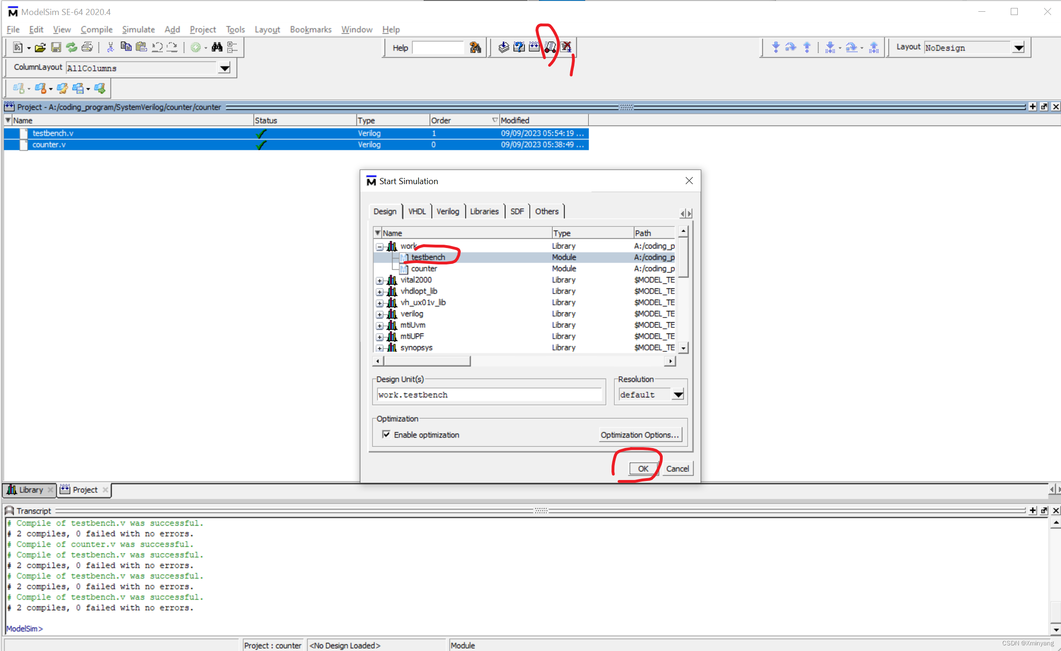This screenshot has height=651, width=1061.
Task: Select counter.v in the Project list
Action: [x=296, y=145]
